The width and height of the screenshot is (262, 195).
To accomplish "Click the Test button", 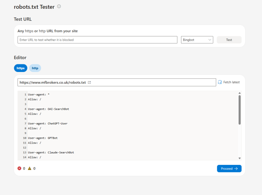I will pyautogui.click(x=229, y=40).
